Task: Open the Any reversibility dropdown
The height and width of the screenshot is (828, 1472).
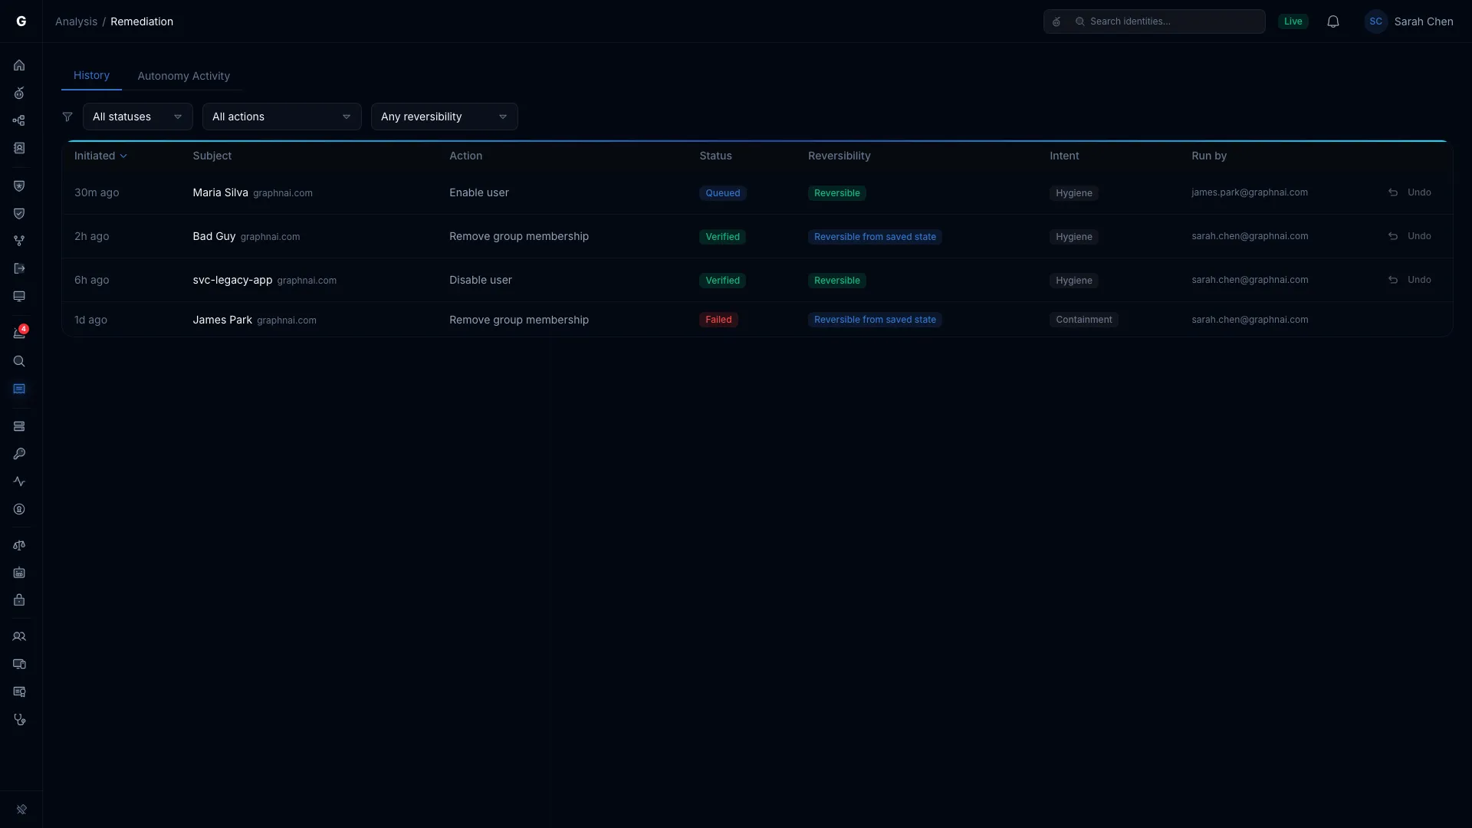Action: click(445, 117)
